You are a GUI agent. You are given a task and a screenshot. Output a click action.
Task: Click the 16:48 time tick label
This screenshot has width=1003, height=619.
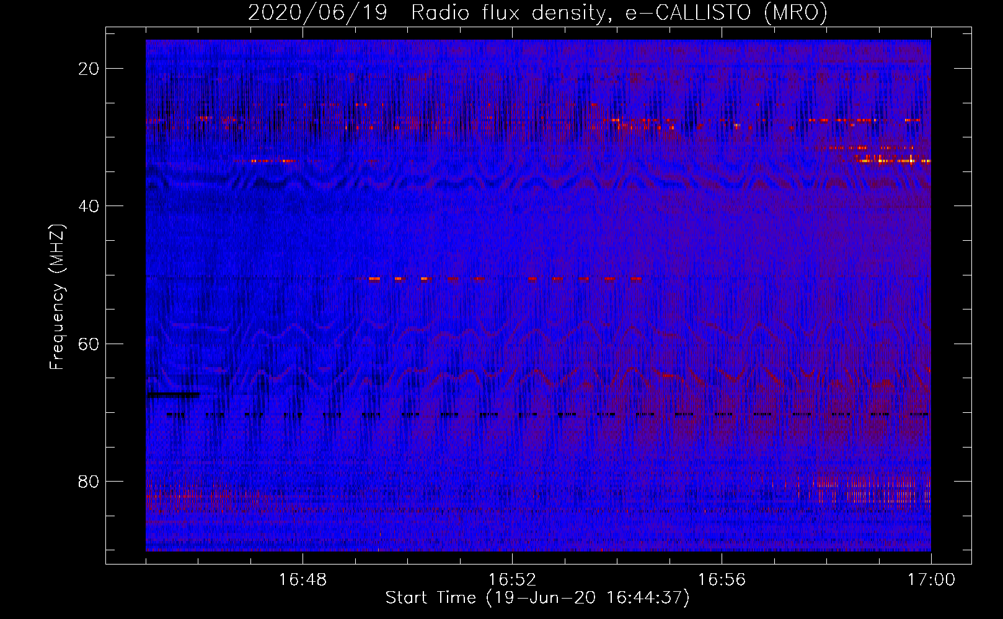(303, 580)
